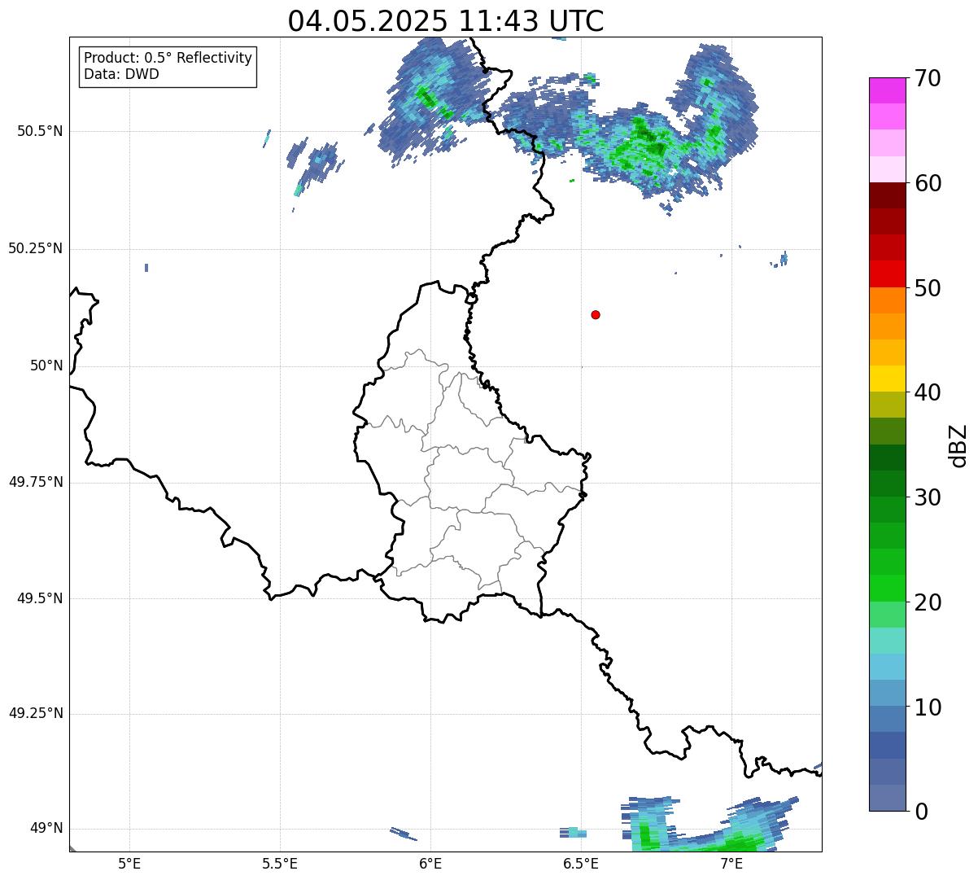Screen dimensions: 978x880
Task: Click the "Data: DWD" legend line
Action: pyautogui.click(x=121, y=75)
